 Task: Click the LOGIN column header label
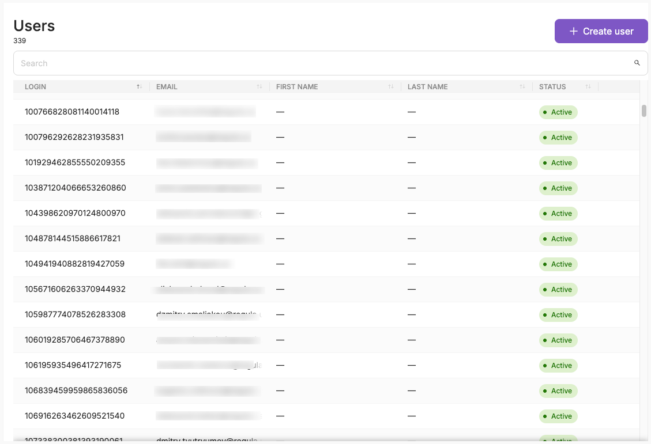[x=35, y=86]
